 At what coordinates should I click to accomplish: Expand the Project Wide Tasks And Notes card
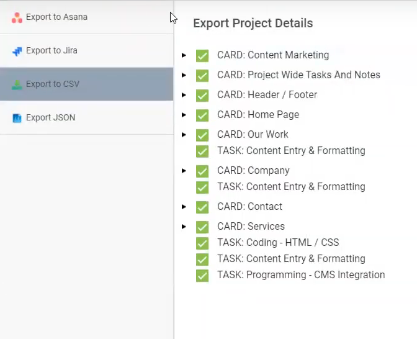(184, 75)
